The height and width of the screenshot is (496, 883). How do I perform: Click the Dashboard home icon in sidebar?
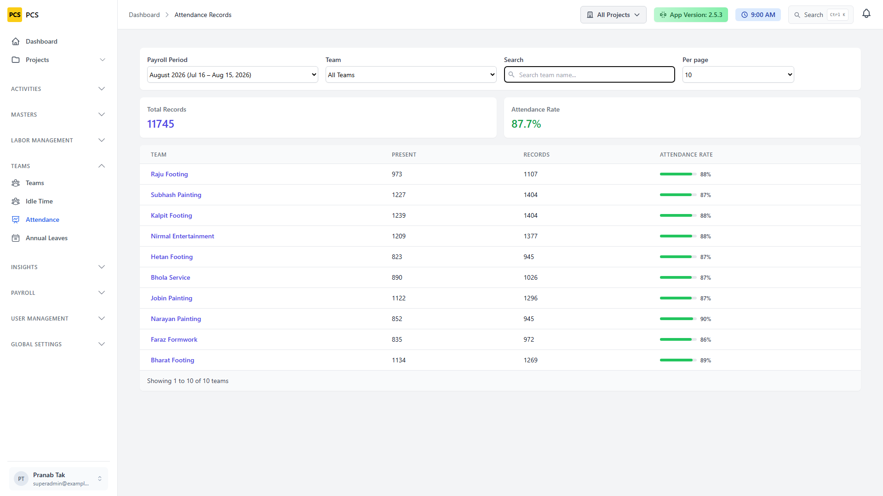[x=16, y=41]
